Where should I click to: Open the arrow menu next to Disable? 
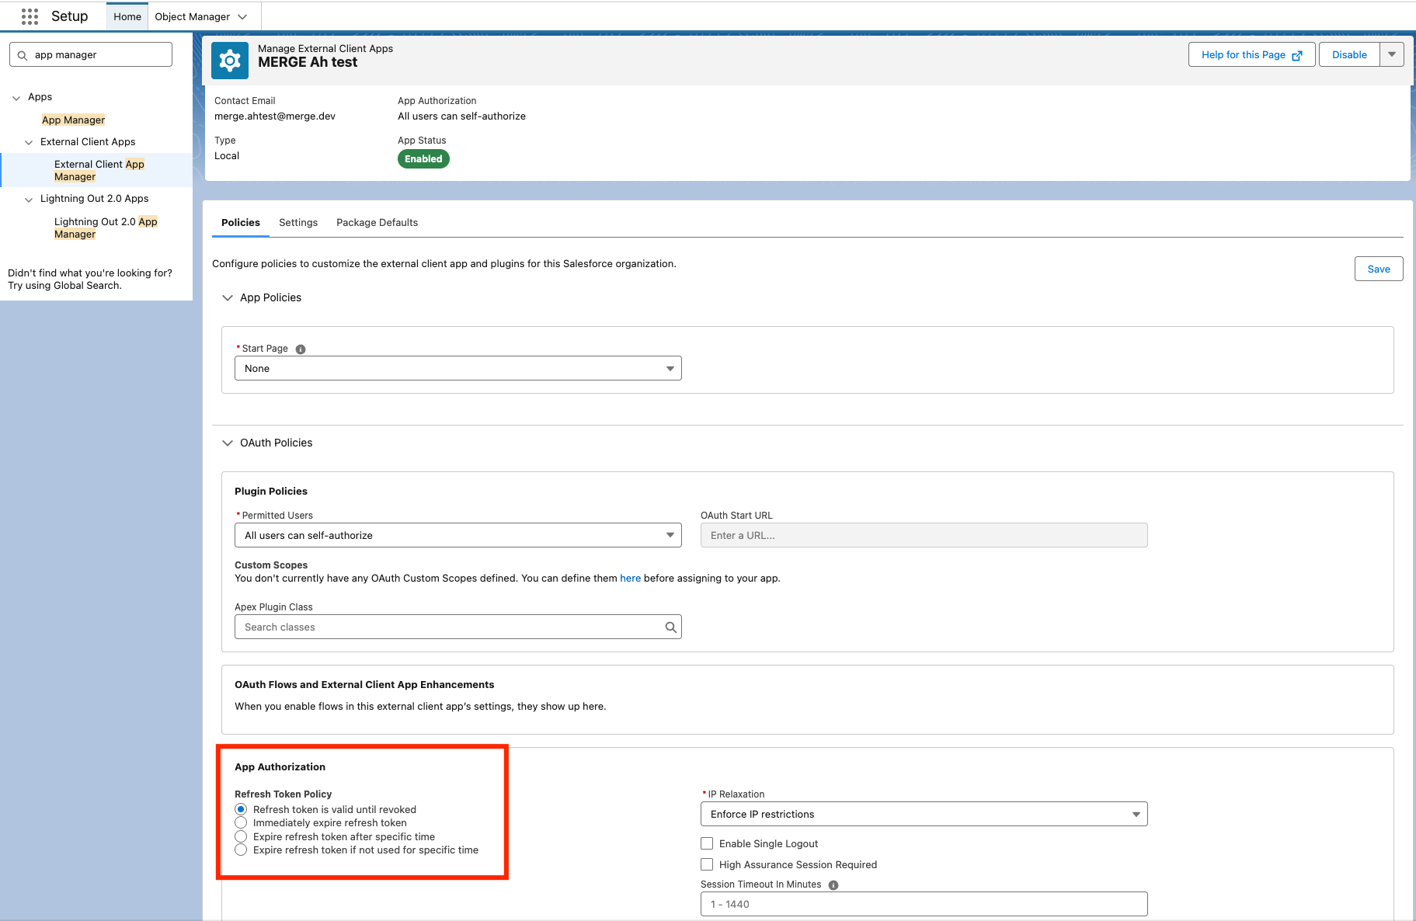(x=1392, y=54)
